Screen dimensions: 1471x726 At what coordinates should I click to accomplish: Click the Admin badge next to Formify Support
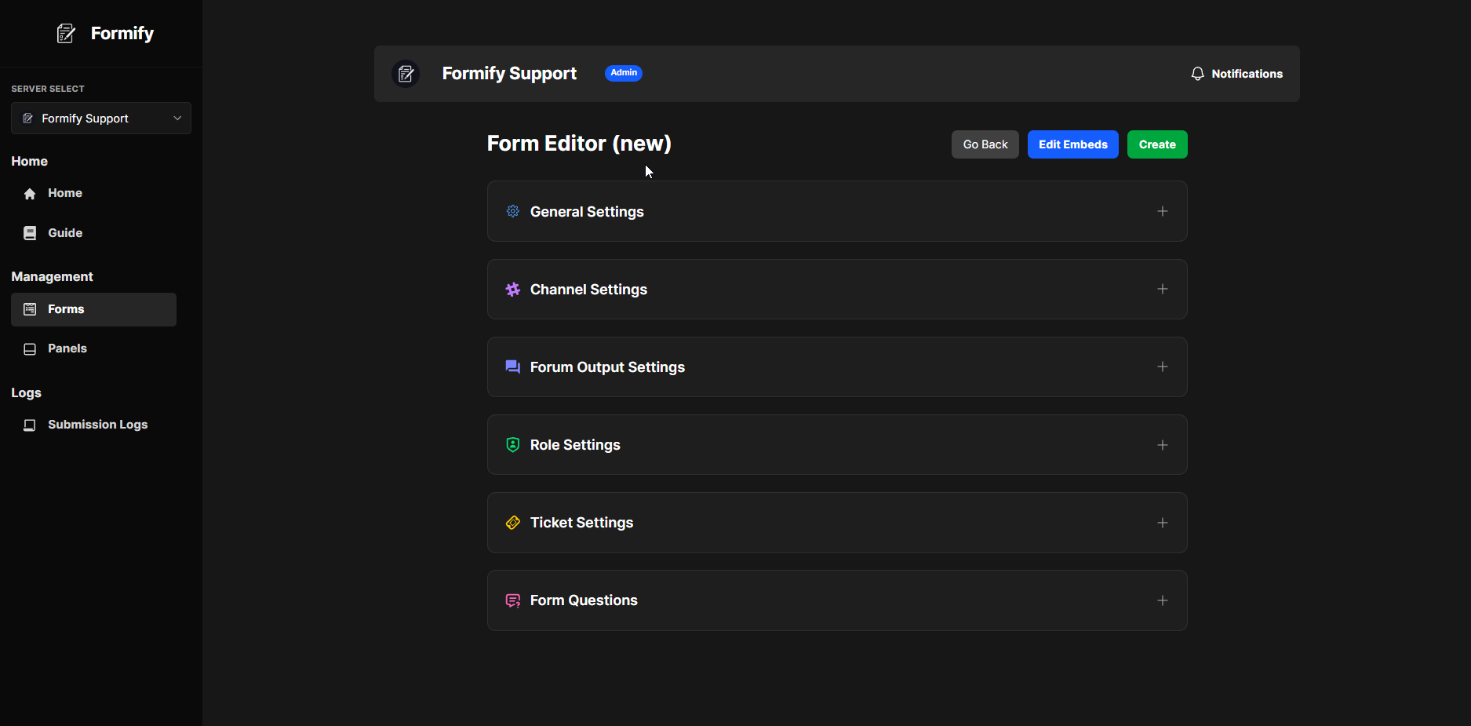click(x=623, y=73)
